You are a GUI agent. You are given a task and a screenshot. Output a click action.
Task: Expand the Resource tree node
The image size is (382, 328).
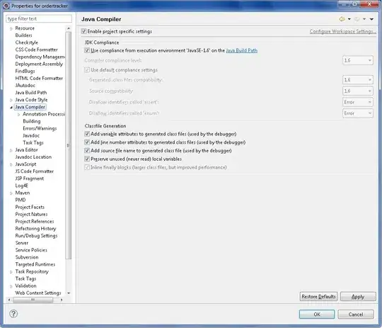tap(11, 28)
